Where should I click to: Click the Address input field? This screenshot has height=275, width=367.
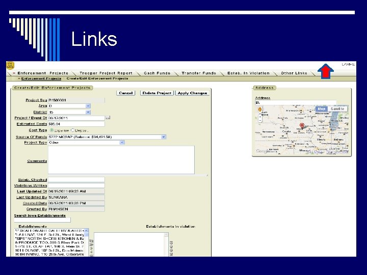coord(296,103)
